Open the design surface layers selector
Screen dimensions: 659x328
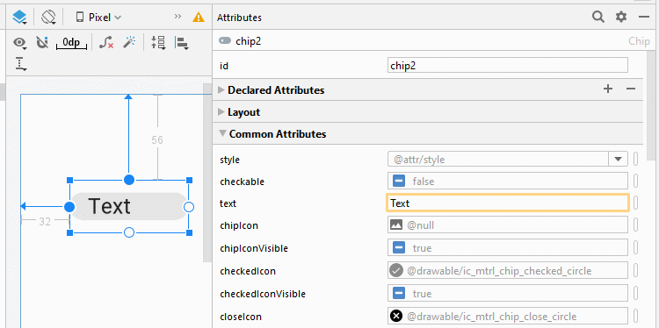tap(19, 18)
